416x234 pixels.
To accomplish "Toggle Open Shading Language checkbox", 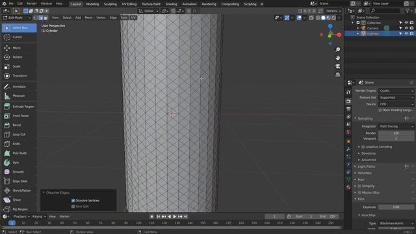I will [x=380, y=110].
